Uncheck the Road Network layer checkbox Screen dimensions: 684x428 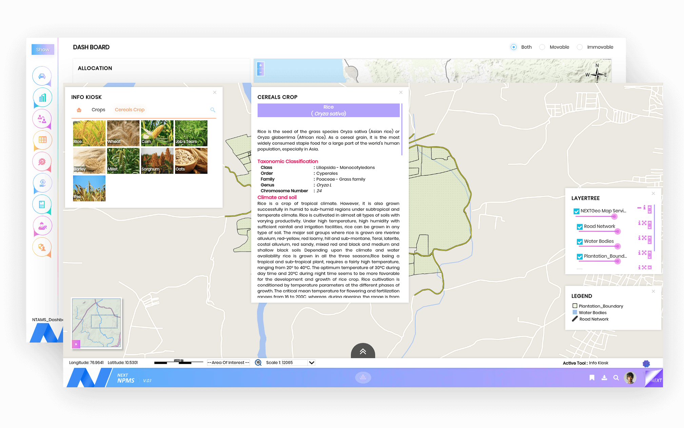tap(580, 227)
